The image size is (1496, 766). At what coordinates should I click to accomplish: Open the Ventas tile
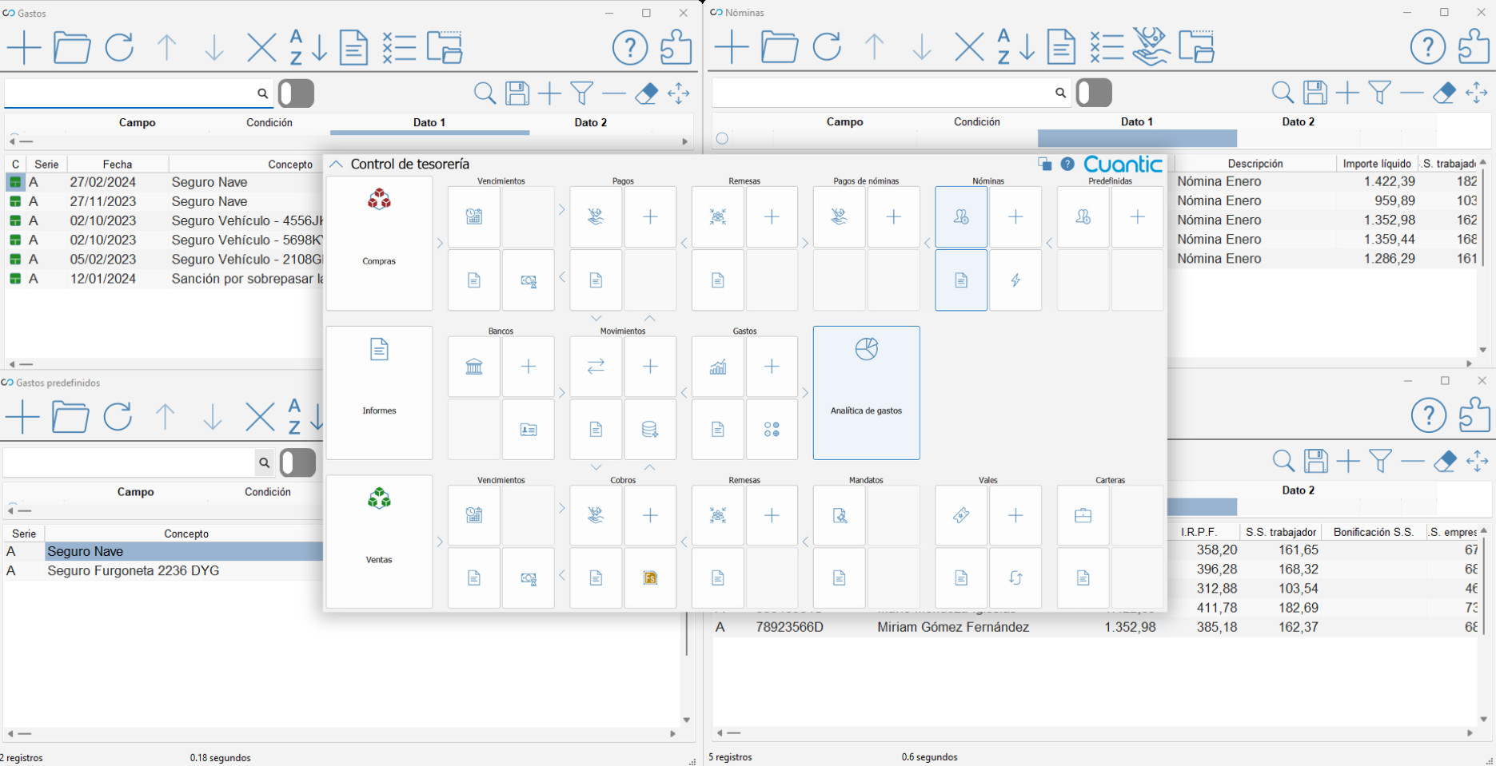click(379, 542)
